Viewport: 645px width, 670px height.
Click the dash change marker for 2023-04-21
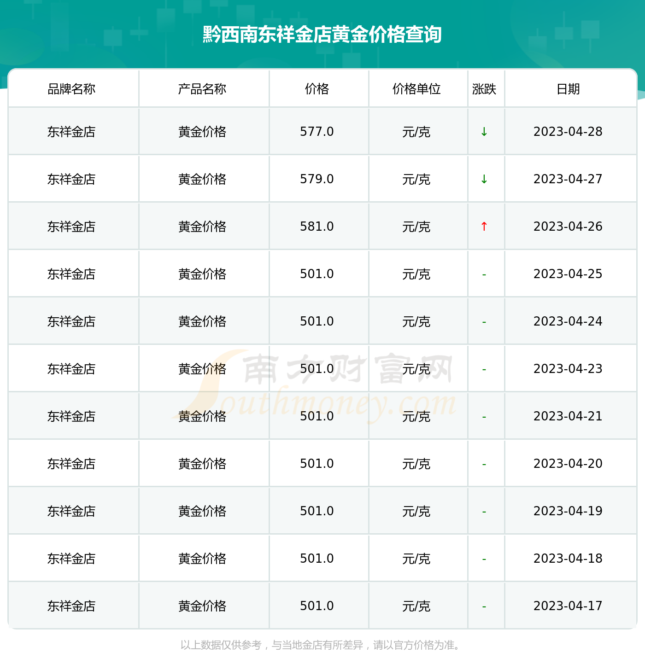484,417
